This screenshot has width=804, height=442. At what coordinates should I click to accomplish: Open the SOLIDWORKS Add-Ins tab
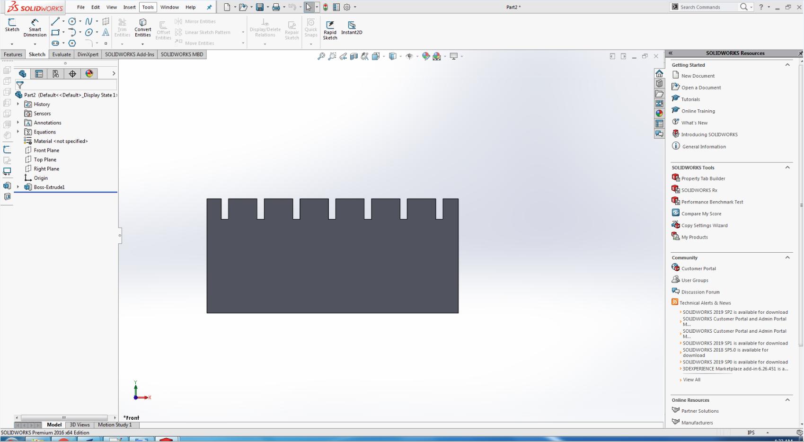130,54
